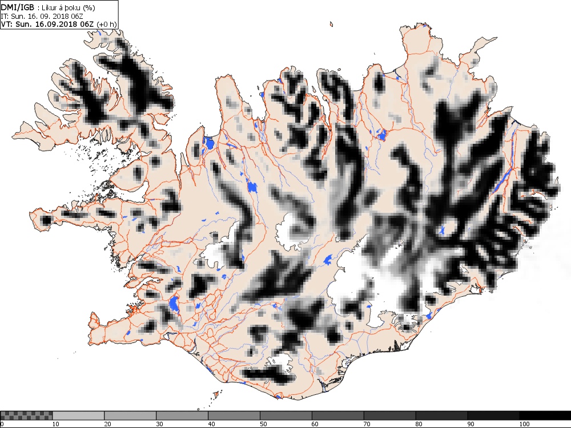
Task: Click the '20' legend scale label
Action: (108, 424)
